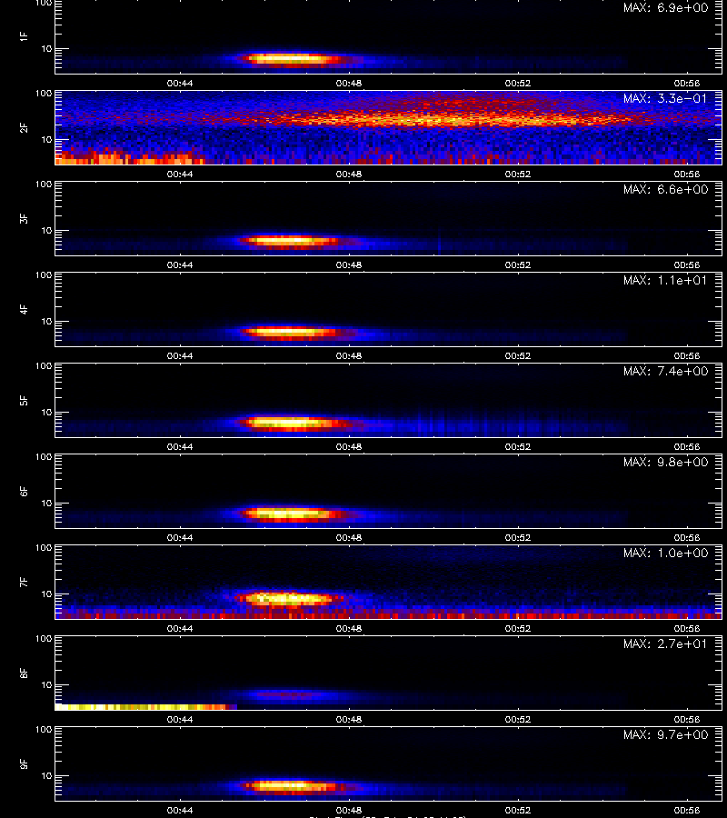Click the MAX: 1.1e+01 label
This screenshot has height=818, width=727.
pos(665,280)
